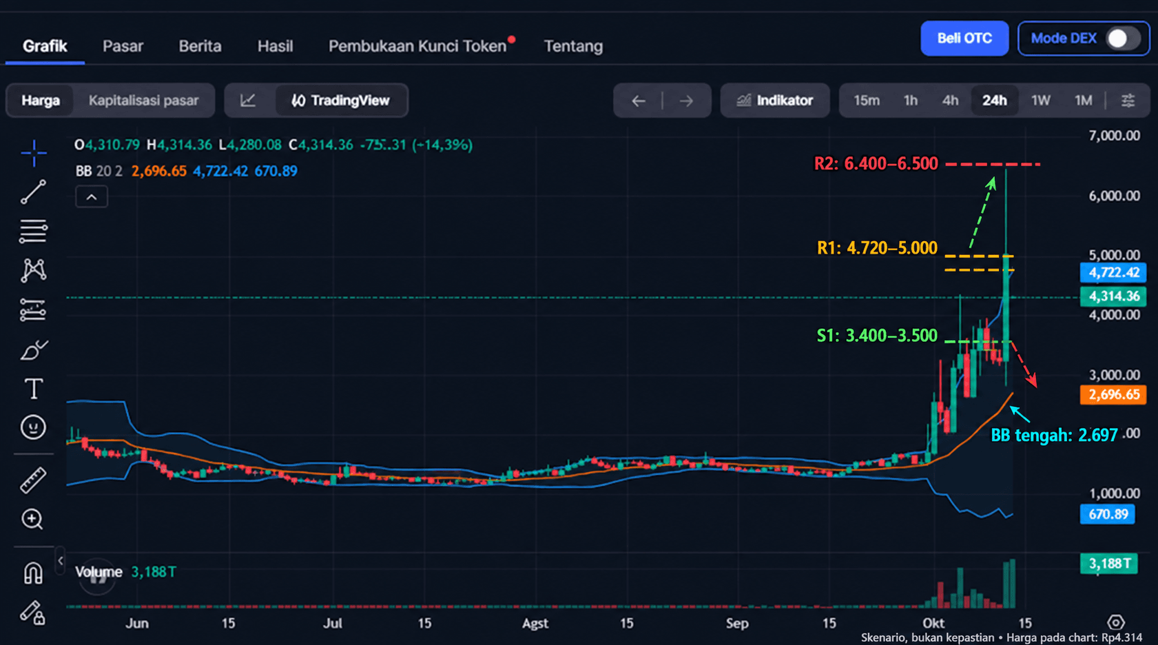The width and height of the screenshot is (1158, 645).
Task: Click the lock drawings pencil icon
Action: pos(33,613)
